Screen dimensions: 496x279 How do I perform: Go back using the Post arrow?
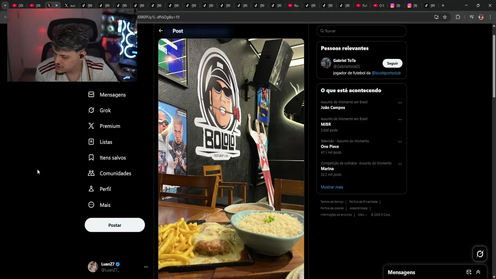click(161, 31)
